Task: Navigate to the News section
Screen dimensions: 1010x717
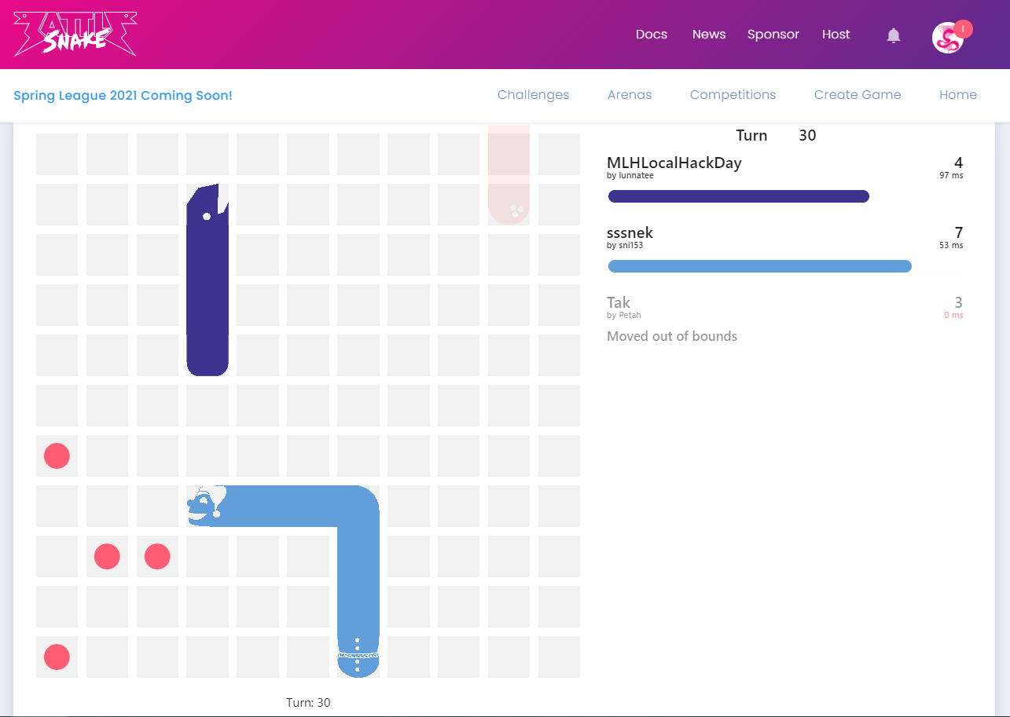Action: click(x=708, y=35)
